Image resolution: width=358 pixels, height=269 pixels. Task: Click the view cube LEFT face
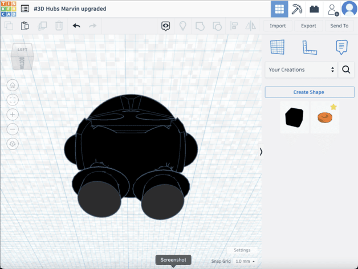[x=22, y=50]
